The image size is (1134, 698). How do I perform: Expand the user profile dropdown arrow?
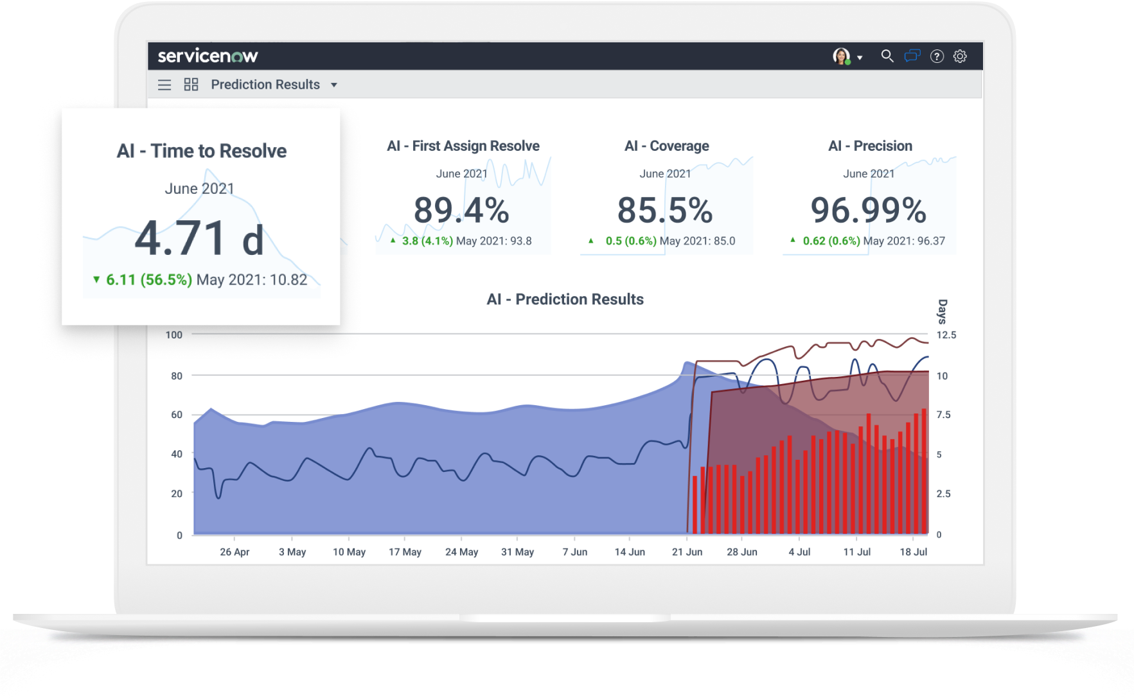pos(860,58)
